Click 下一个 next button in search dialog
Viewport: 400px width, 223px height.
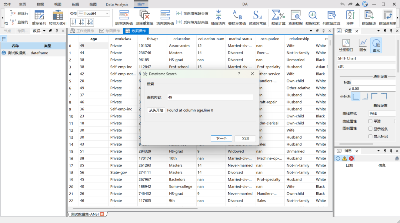pyautogui.click(x=221, y=138)
